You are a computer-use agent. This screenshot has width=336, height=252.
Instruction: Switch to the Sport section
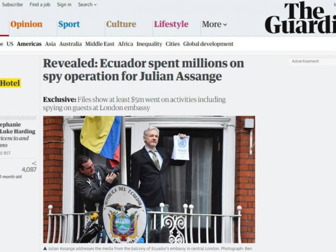point(69,24)
